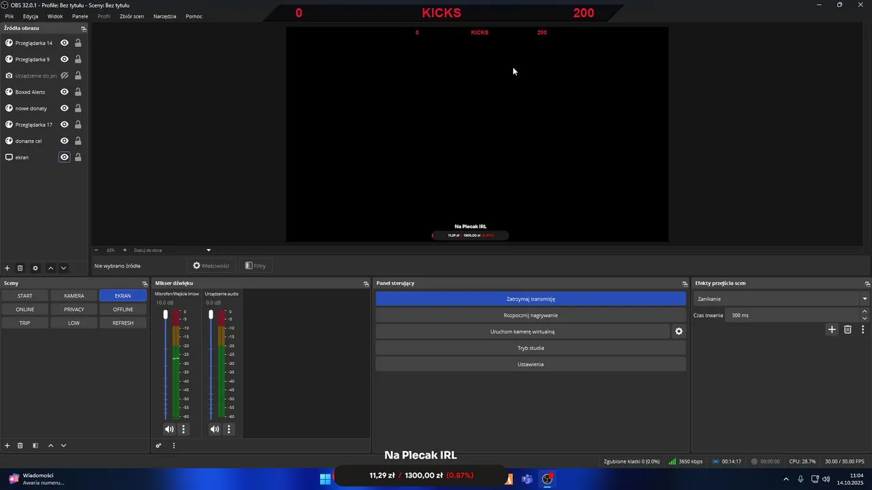Open transition properties three dots menu
The width and height of the screenshot is (872, 490).
(863, 329)
